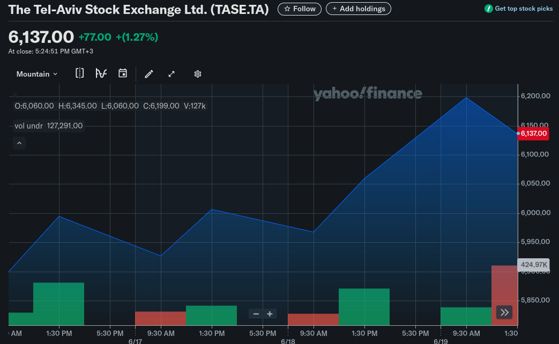Click the H:6,345.00 high value

[77, 106]
